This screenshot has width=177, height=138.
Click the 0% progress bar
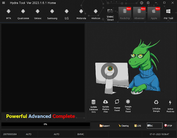[x=46, y=124]
